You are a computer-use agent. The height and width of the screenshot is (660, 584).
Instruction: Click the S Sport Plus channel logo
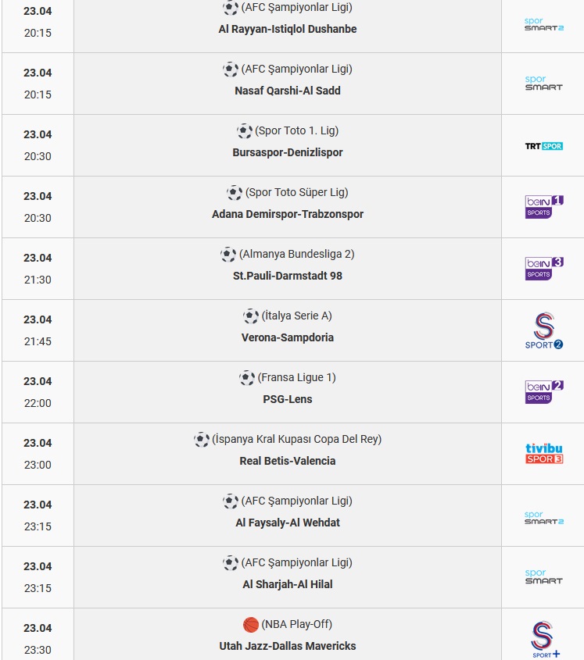click(544, 639)
